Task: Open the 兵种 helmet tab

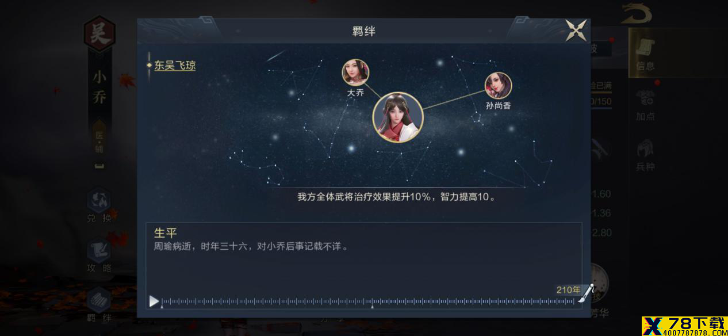Action: (645, 155)
